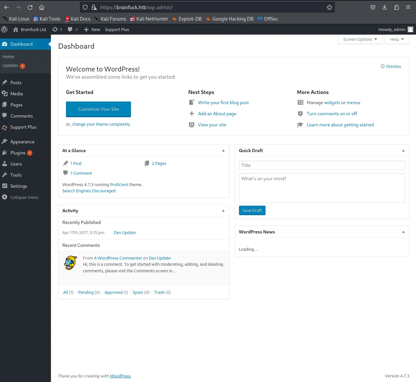Open the browser extensions icon

[396, 7]
